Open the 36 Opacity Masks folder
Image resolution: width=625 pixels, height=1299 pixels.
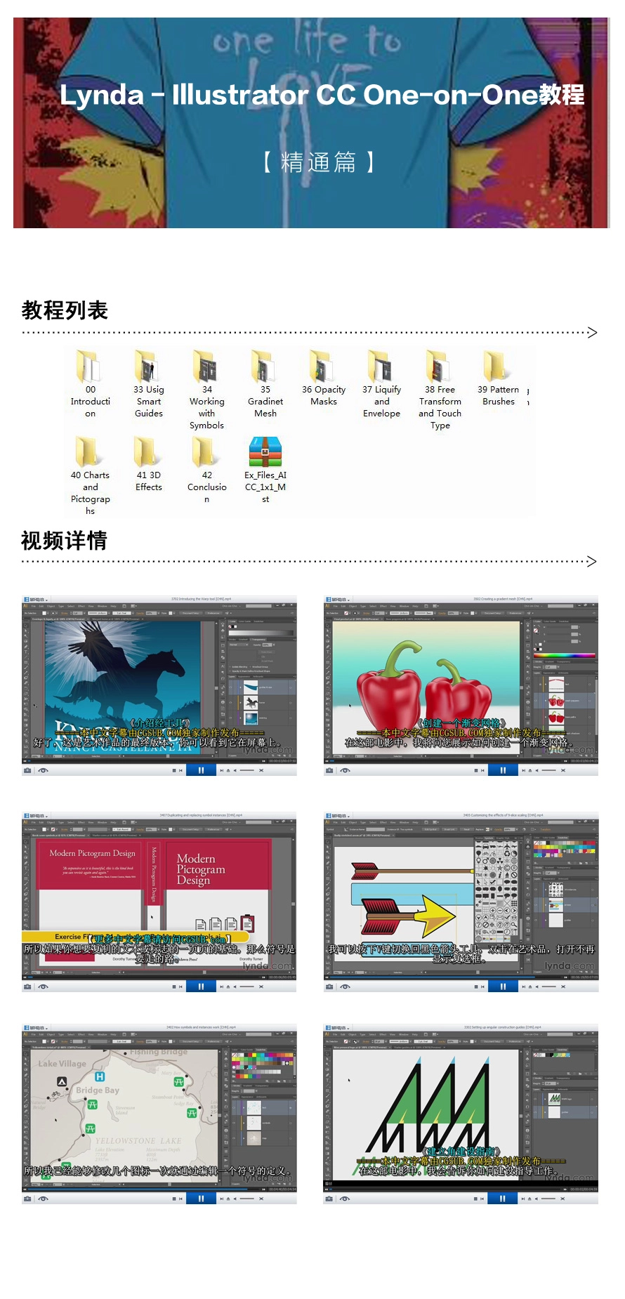[x=324, y=378]
